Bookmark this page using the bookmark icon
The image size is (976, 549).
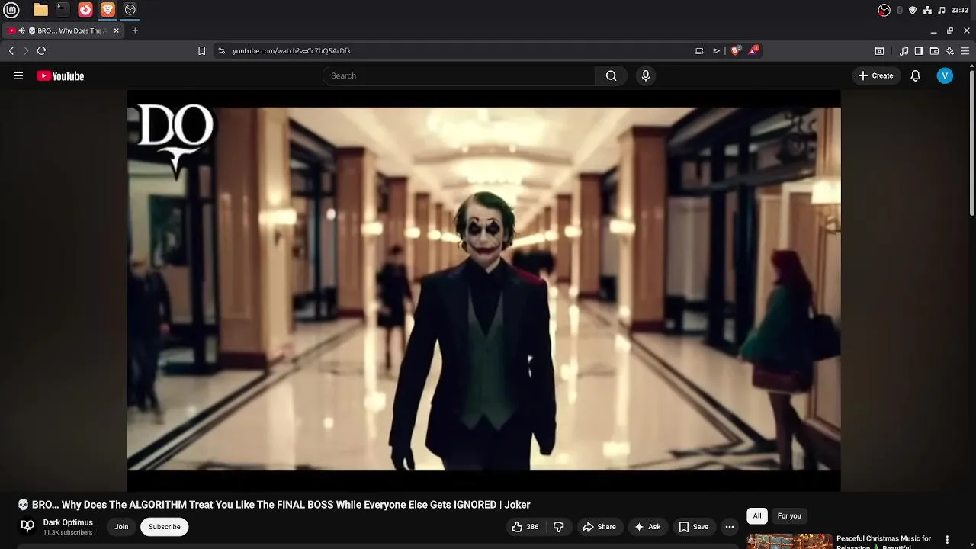pyautogui.click(x=201, y=50)
